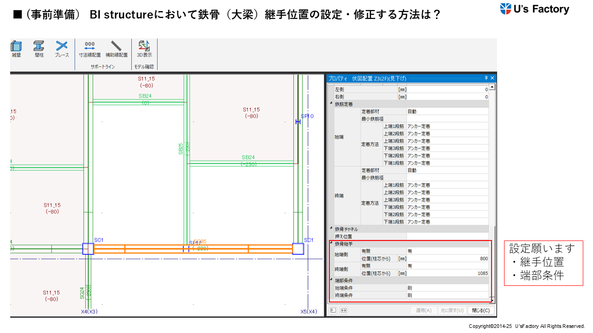The height and width of the screenshot is (333, 593).
Task: Close the property panel with X
Action: point(492,78)
